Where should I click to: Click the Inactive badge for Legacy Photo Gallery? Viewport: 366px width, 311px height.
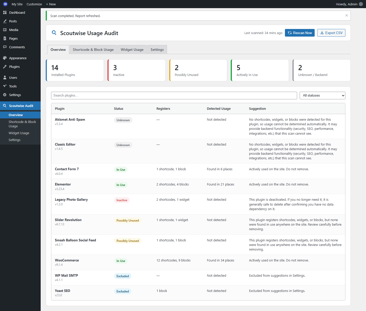coord(122,200)
